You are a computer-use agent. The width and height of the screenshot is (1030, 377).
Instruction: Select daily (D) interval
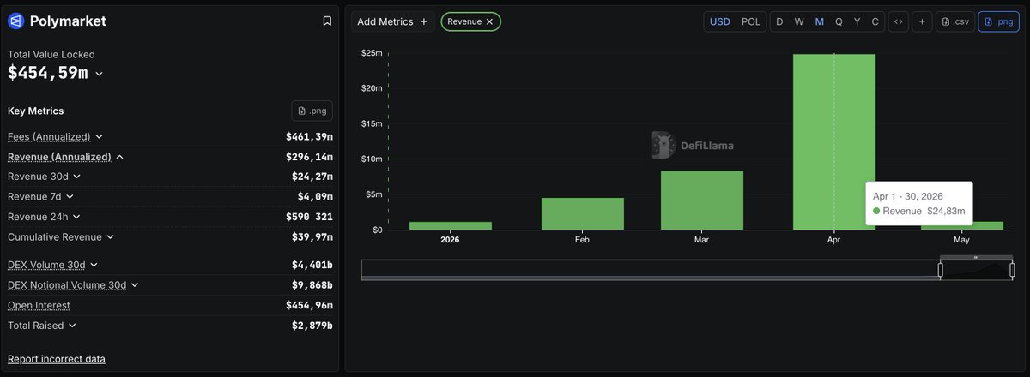tap(779, 21)
